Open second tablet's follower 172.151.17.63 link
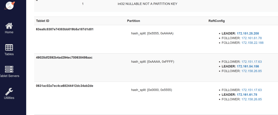This screenshot has width=278, height=115. (251, 62)
